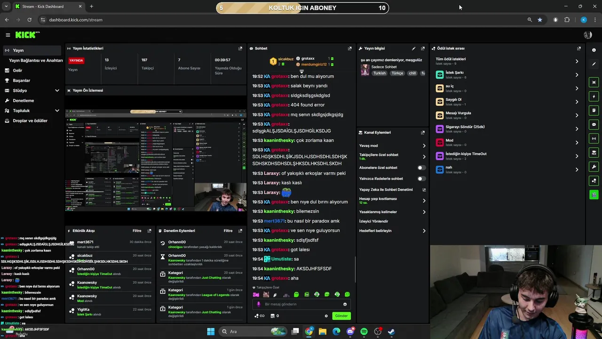Click the chat panel scrollbar
Image resolution: width=602 pixels, height=339 pixels.
355,269
